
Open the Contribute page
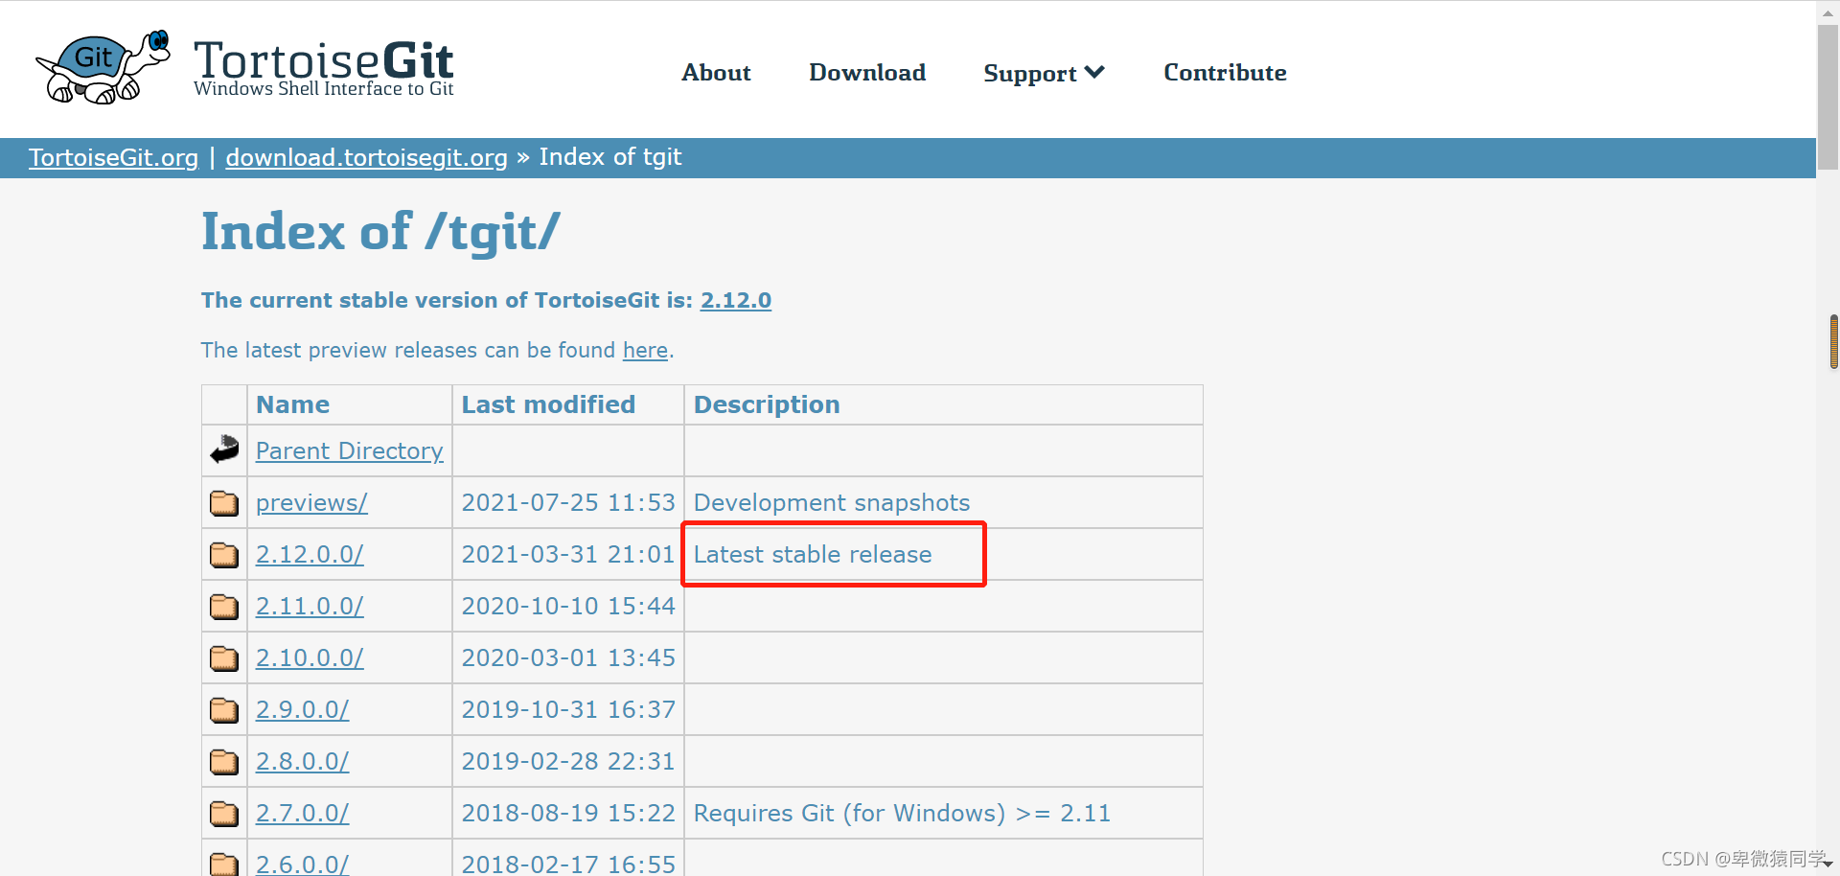pyautogui.click(x=1225, y=73)
